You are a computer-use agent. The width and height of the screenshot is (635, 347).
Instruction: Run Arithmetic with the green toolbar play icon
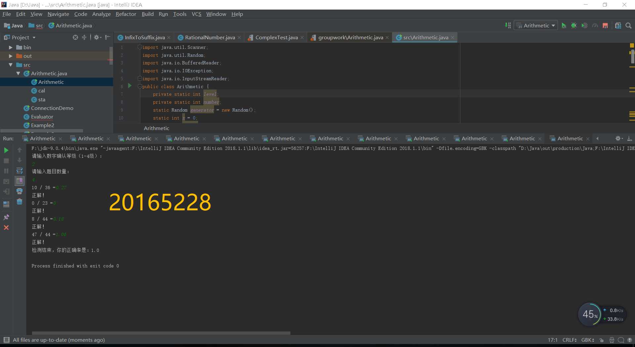(564, 25)
